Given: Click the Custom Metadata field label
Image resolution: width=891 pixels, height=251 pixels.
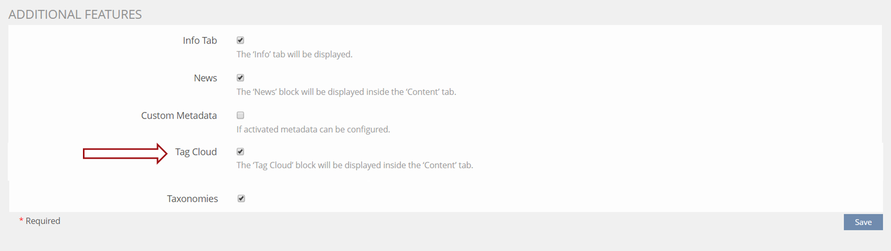Looking at the screenshot, I should coord(179,116).
